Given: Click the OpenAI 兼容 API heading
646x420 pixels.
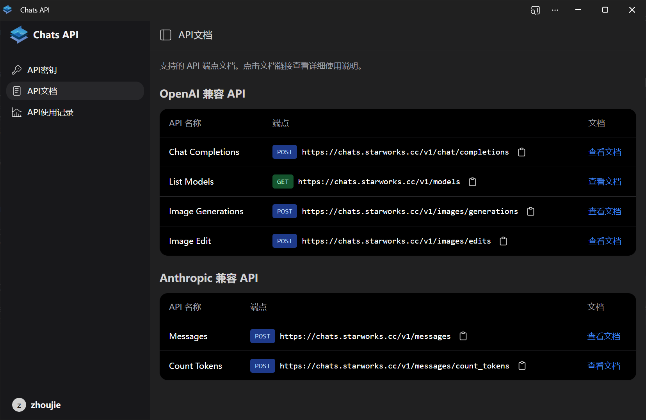Looking at the screenshot, I should 203,94.
